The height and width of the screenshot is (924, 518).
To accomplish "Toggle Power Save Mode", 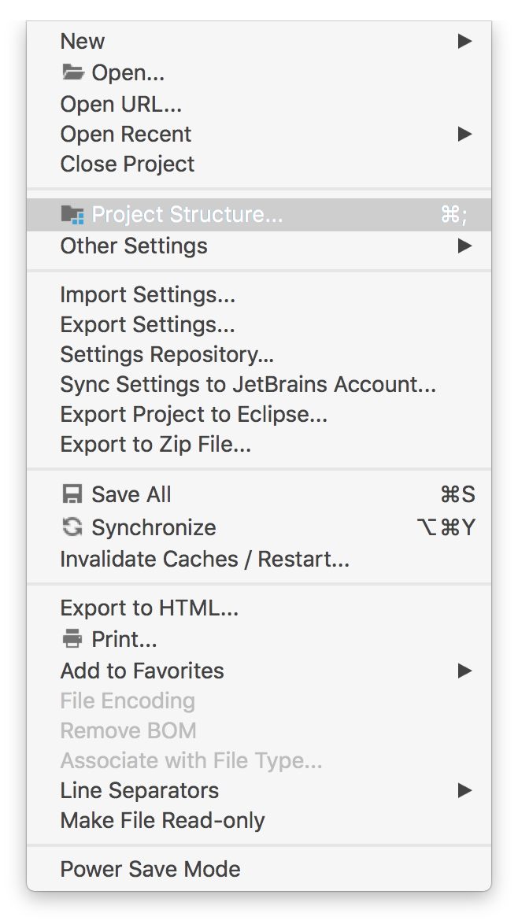I will (259, 869).
